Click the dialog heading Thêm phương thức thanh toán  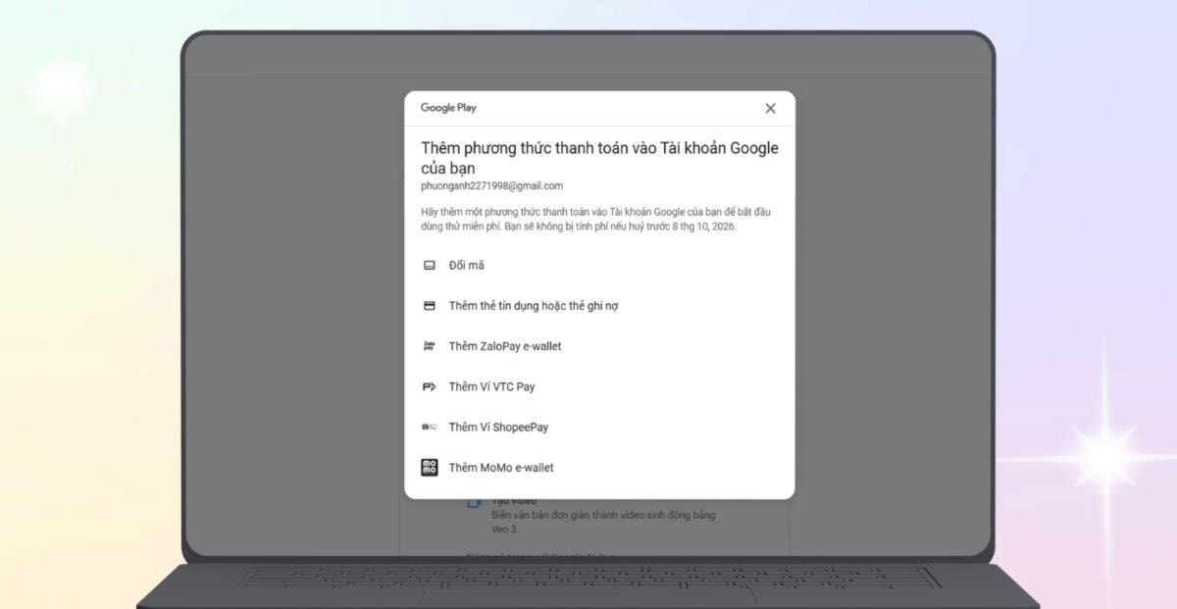coord(599,158)
